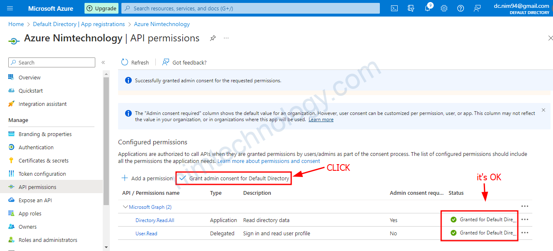
Task: Open the Cloud Shell icon in header
Action: coord(394,8)
